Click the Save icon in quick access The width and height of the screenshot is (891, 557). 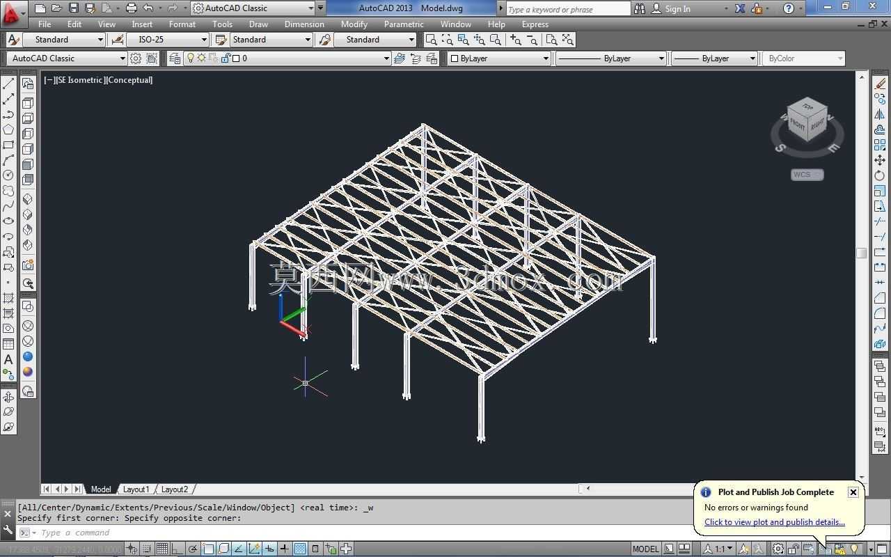[x=73, y=8]
